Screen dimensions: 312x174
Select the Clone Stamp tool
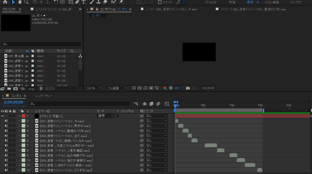98,2
